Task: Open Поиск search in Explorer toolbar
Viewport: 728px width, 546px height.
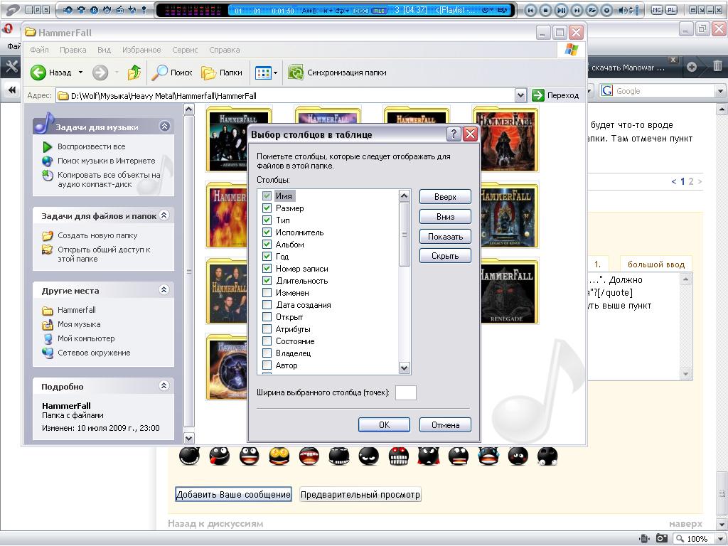Action: pyautogui.click(x=172, y=73)
